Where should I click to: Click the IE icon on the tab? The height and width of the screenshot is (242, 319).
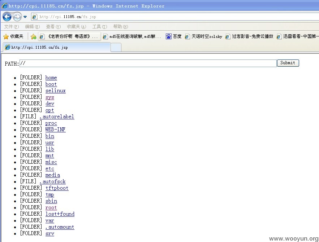(8, 47)
